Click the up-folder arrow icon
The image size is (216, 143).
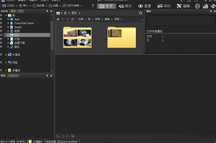click(x=72, y=19)
